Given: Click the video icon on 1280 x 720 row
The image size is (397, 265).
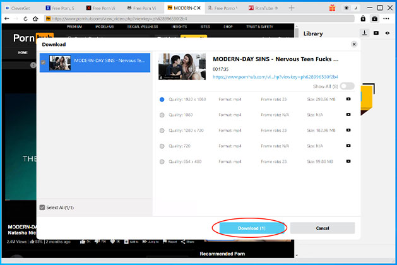Looking at the screenshot, I should [348, 130].
